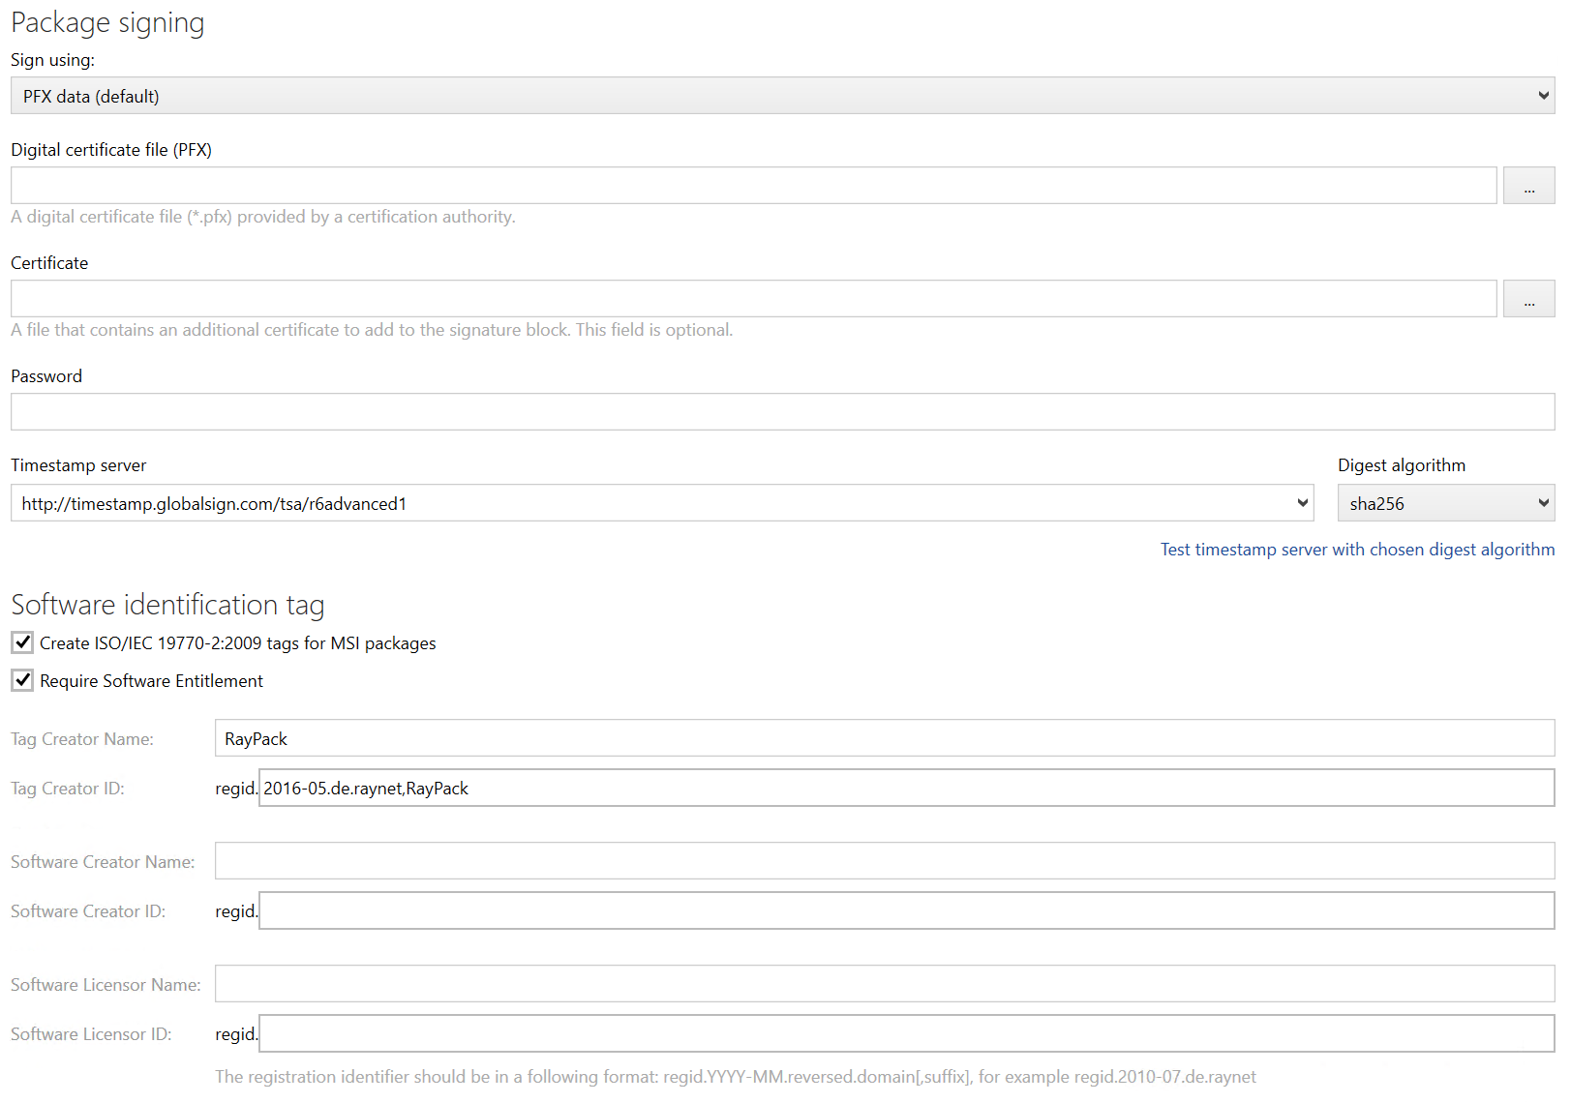
Task: Test timestamp server with chosen digest algorithm
Action: click(x=1357, y=549)
